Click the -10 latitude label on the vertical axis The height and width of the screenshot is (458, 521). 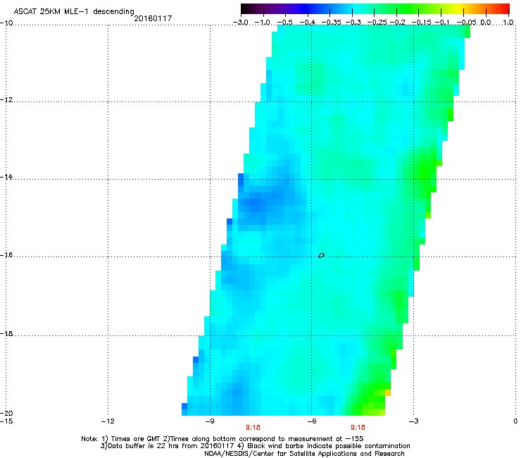(6, 23)
